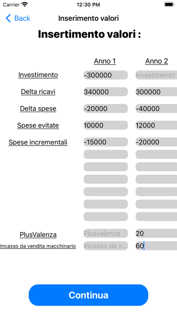Screen dimensions: 177x316
Task: Select the Anno 2 Spese incrementali field -20000
Action: (156, 142)
